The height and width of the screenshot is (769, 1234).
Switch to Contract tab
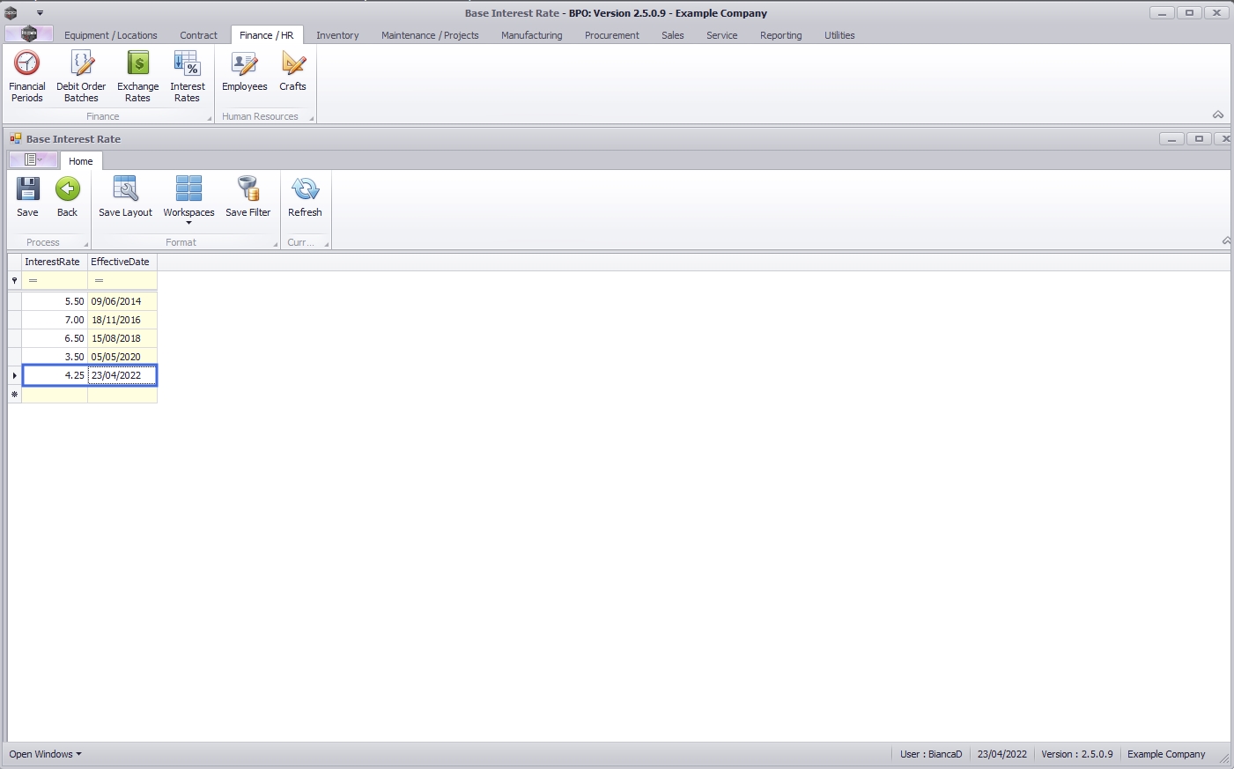pos(199,35)
